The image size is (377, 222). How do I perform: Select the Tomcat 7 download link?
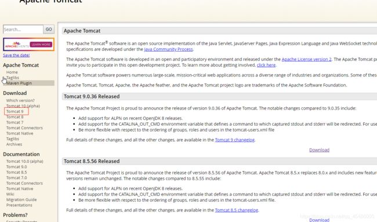click(15, 122)
